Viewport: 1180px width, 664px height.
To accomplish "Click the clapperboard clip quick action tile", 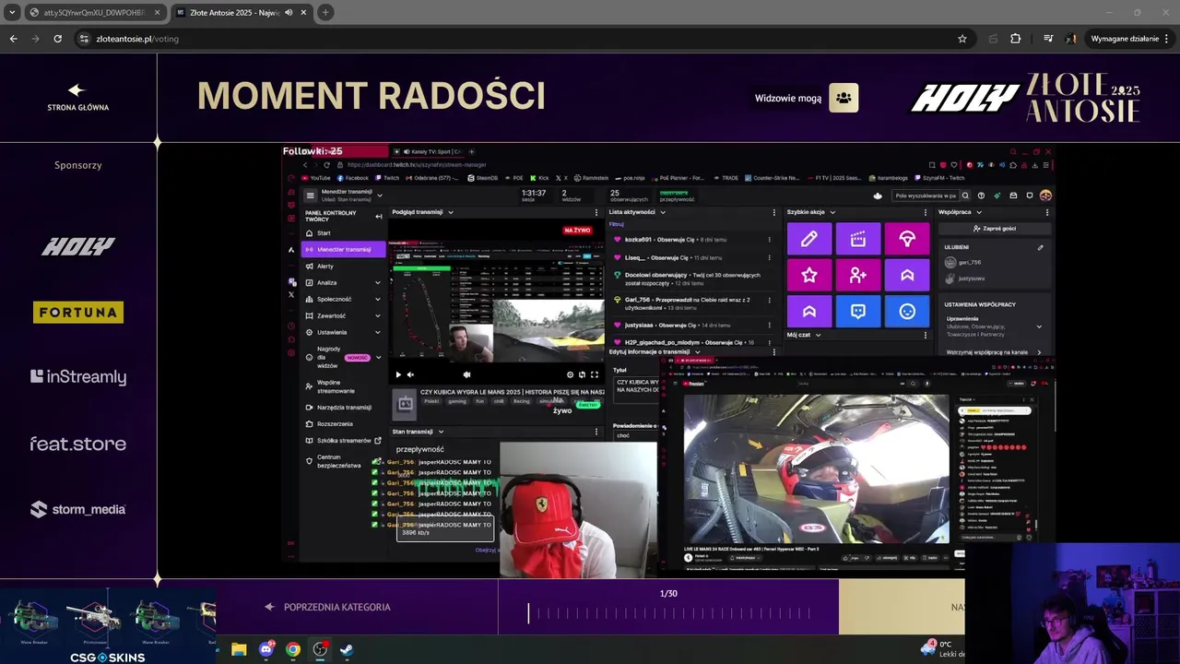I will 858,239.
